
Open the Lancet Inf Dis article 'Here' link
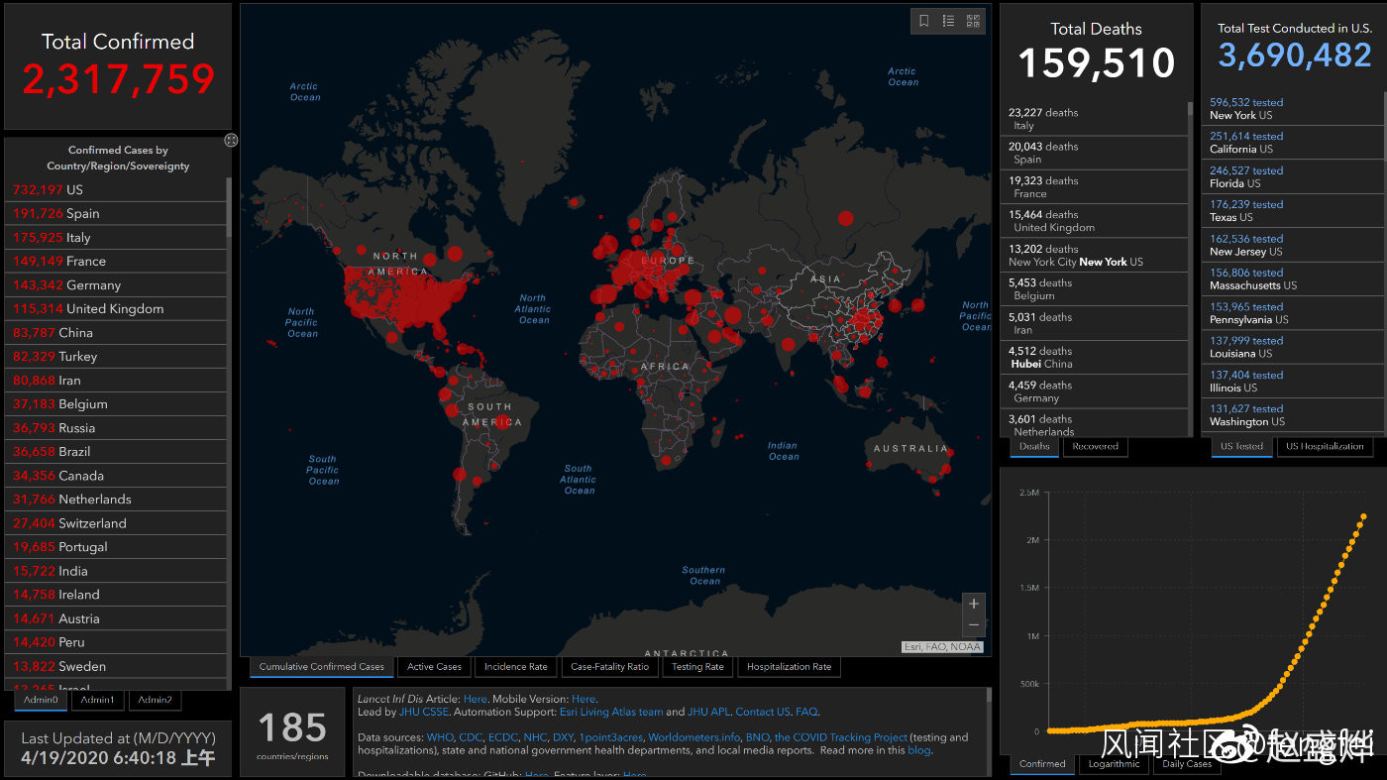(476, 699)
